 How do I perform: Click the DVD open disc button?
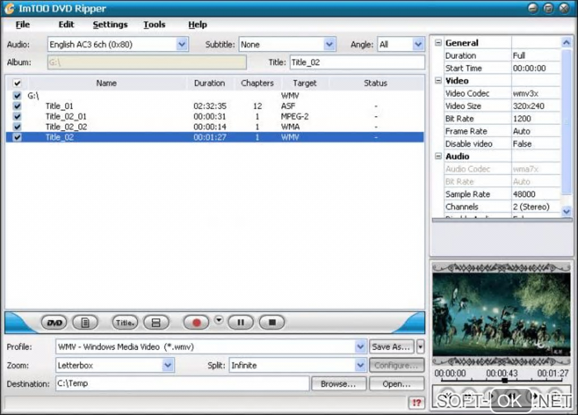(x=54, y=323)
